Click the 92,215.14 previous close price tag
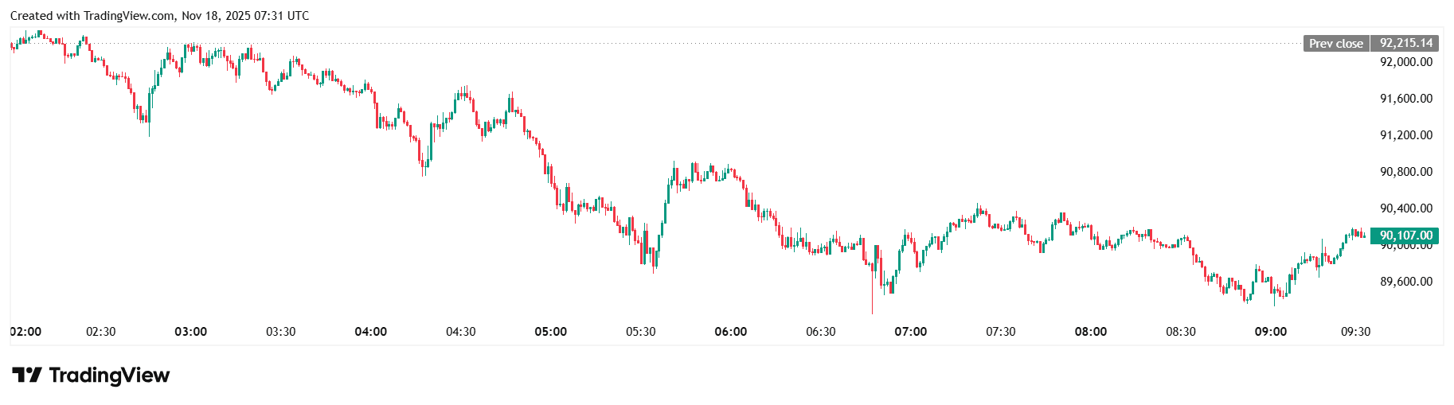The height and width of the screenshot is (405, 1454). click(1405, 44)
